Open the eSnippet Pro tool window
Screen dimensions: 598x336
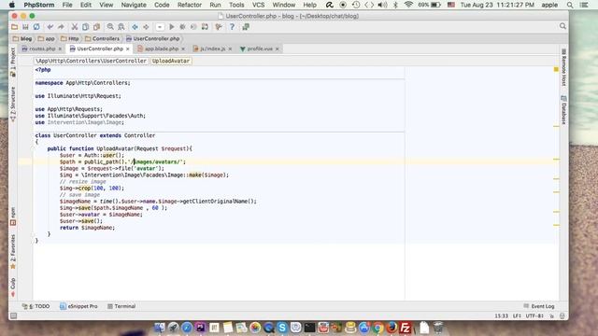[x=78, y=306]
